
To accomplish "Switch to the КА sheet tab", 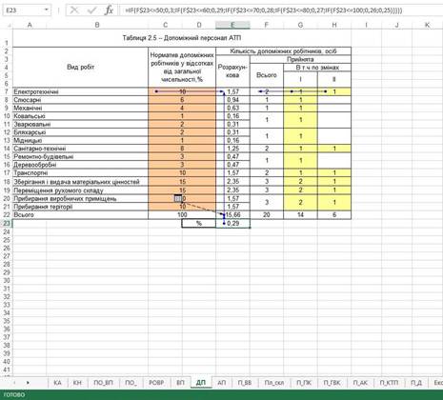I will pyautogui.click(x=57, y=383).
